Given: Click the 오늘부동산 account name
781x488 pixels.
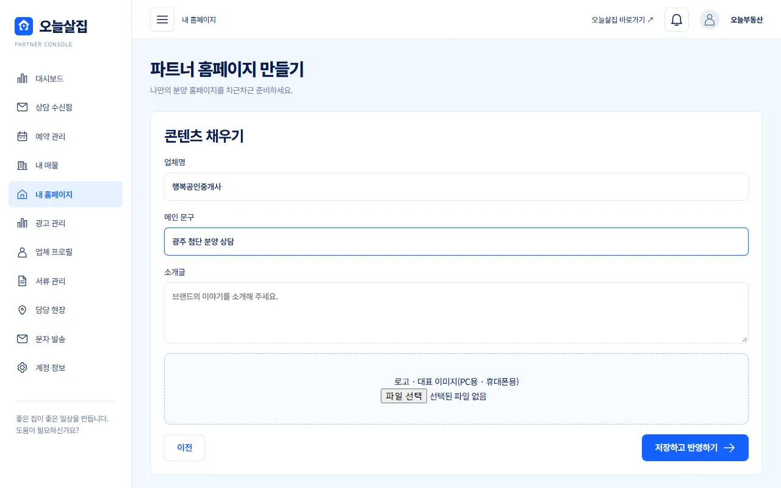Looking at the screenshot, I should coord(747,20).
